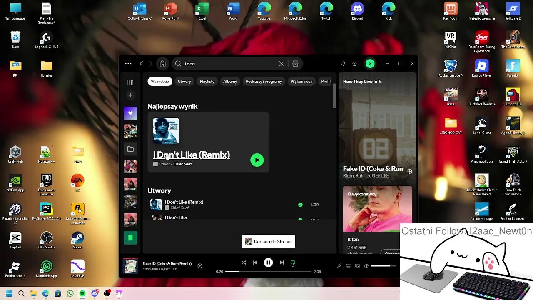Skip to the previous track

[255, 262]
